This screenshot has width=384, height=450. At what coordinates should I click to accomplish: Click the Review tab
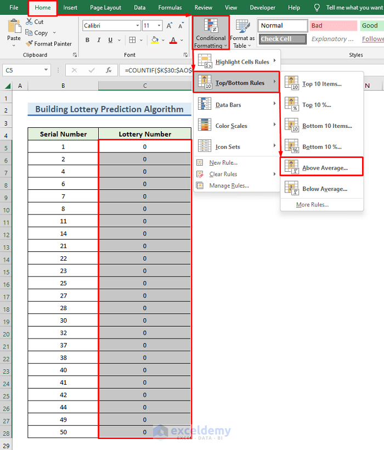pyautogui.click(x=204, y=8)
